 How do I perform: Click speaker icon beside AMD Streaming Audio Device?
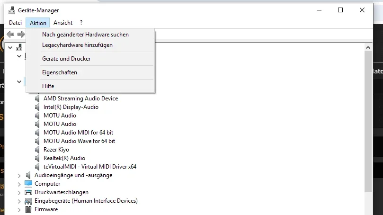(37, 99)
